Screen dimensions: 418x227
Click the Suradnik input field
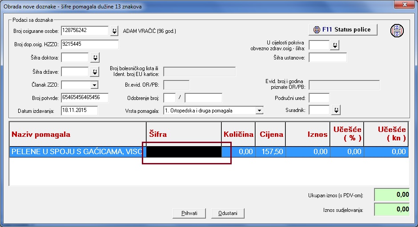point(319,110)
